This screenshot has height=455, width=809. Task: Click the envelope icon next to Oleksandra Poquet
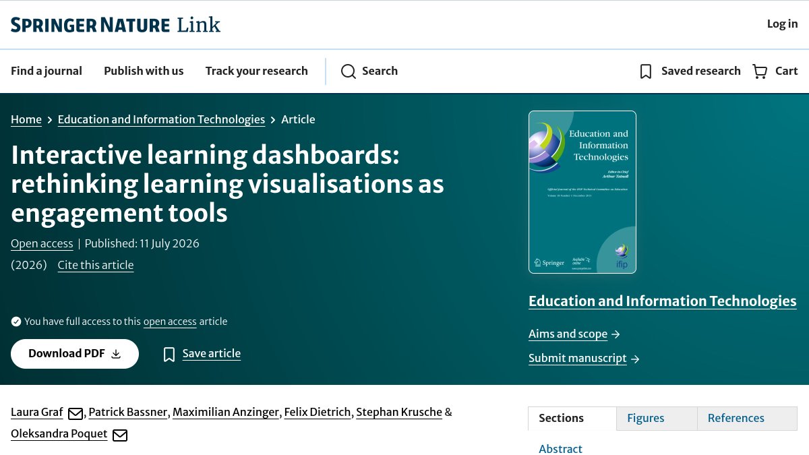click(120, 435)
